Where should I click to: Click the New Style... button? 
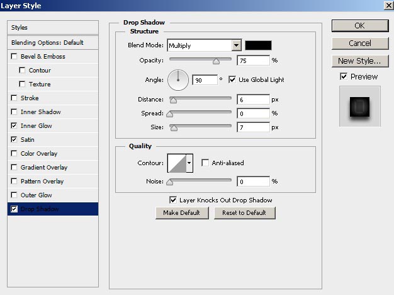[360, 61]
